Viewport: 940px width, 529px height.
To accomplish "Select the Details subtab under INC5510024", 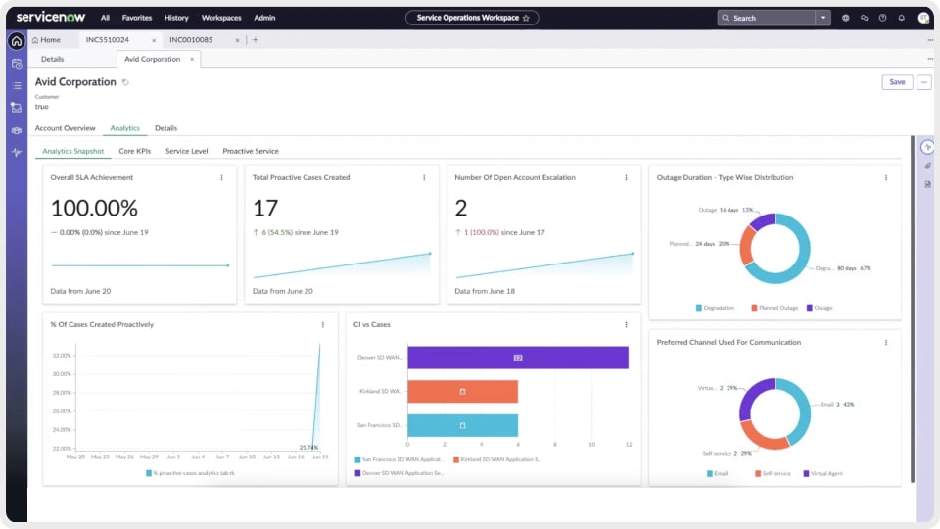I will (52, 60).
